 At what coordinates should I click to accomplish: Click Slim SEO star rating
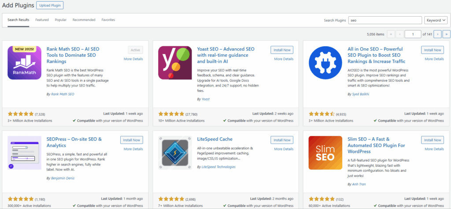coord(322,199)
